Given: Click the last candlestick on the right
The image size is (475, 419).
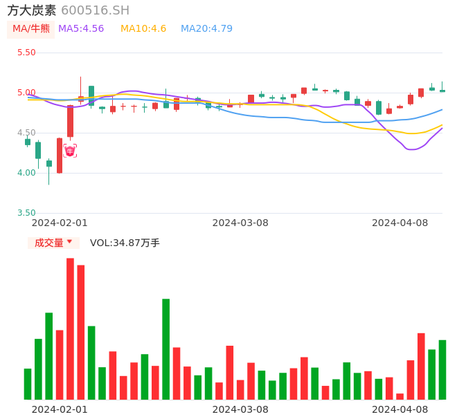Looking at the screenshot, I should pyautogui.click(x=442, y=90).
